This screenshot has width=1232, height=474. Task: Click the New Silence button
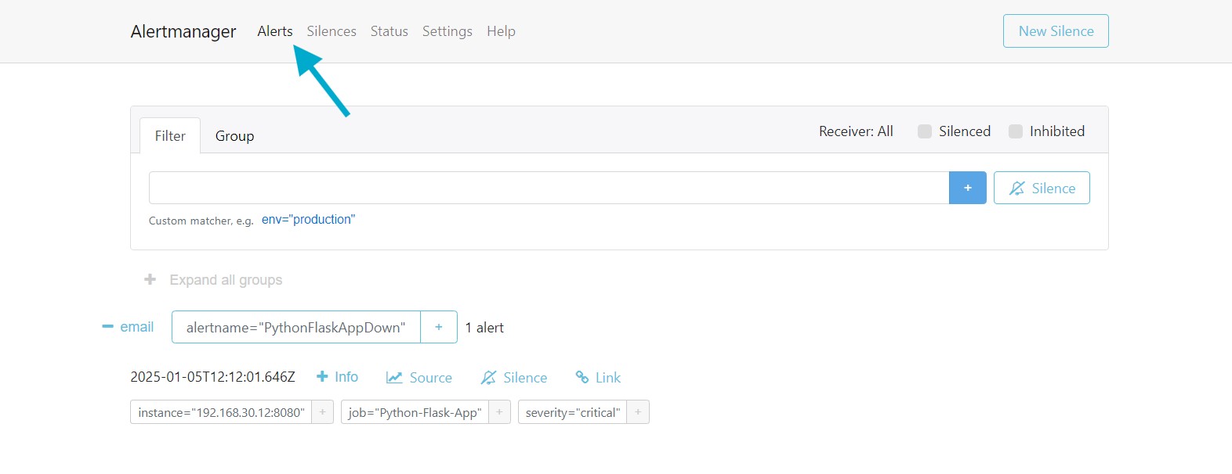point(1056,31)
